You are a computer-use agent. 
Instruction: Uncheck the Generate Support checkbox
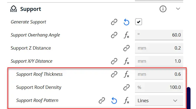point(139,22)
